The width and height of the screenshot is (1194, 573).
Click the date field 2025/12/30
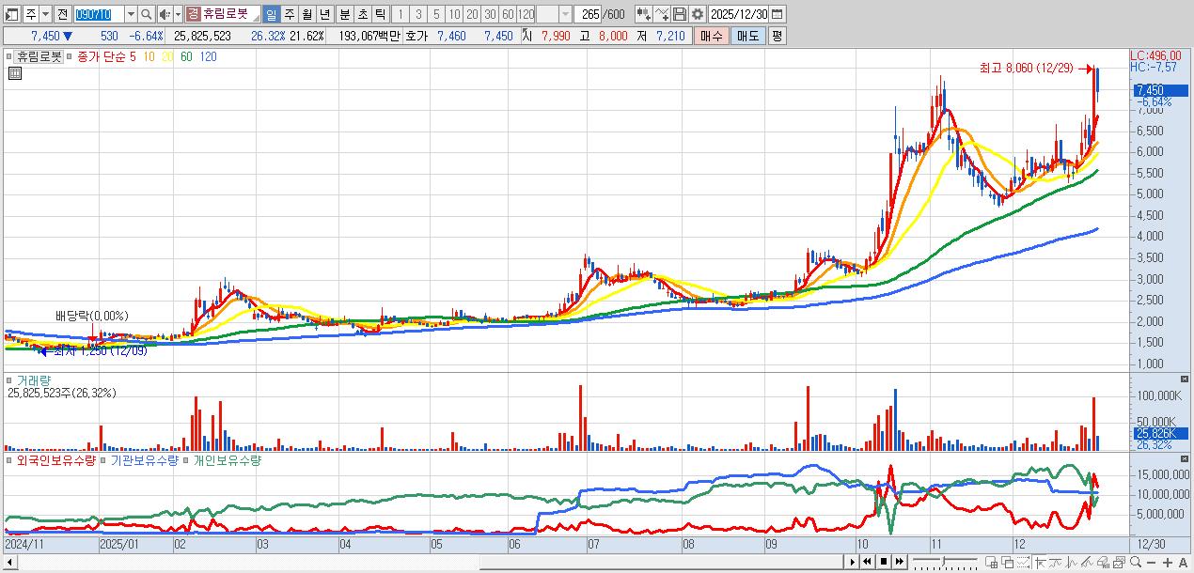pyautogui.click(x=738, y=14)
